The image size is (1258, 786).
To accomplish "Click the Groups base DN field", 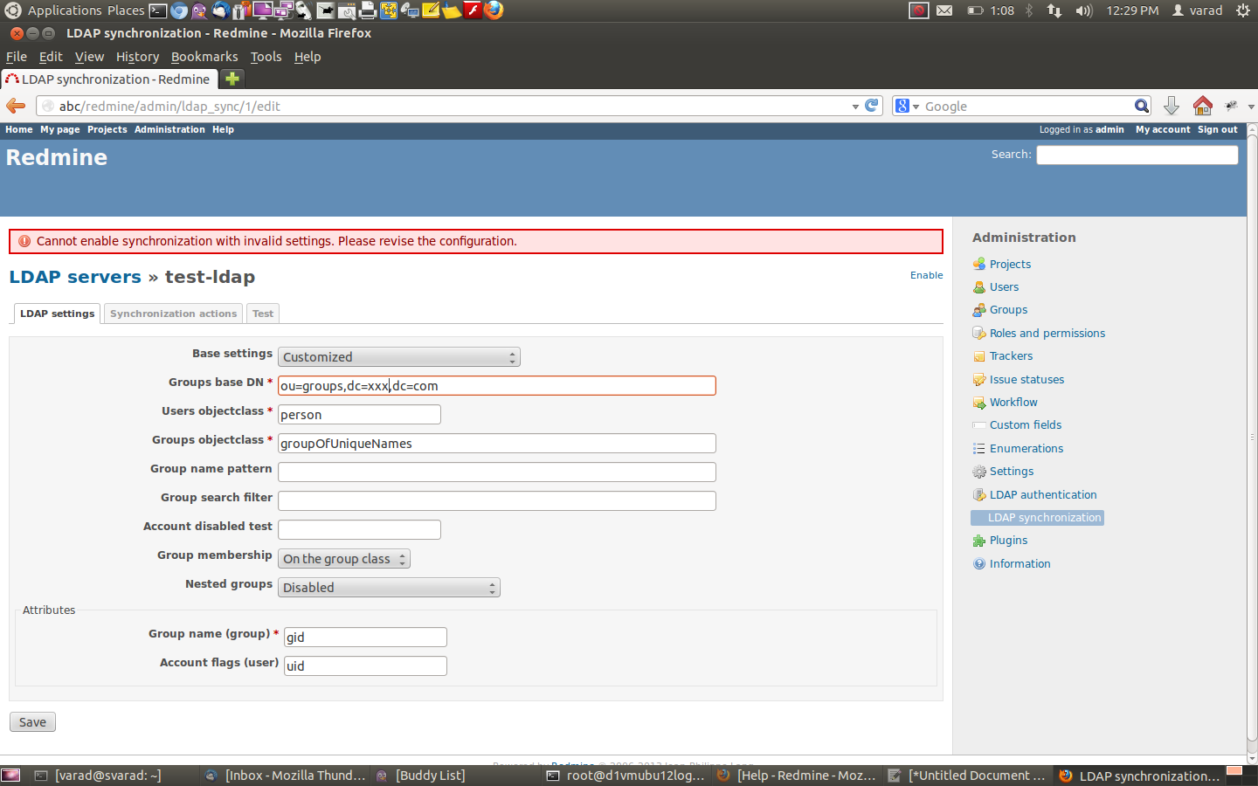I will (x=497, y=386).
